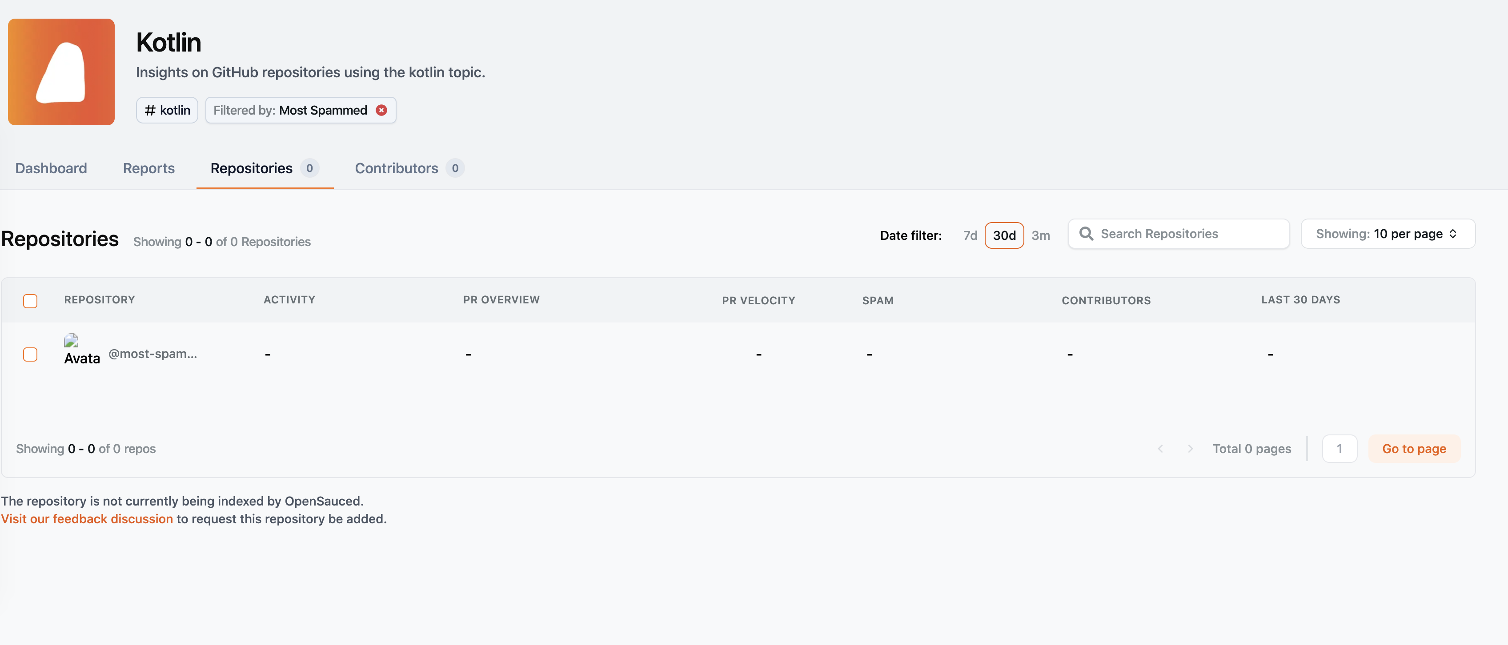Toggle the select-all repositories checkbox
This screenshot has width=1508, height=645.
[x=30, y=300]
